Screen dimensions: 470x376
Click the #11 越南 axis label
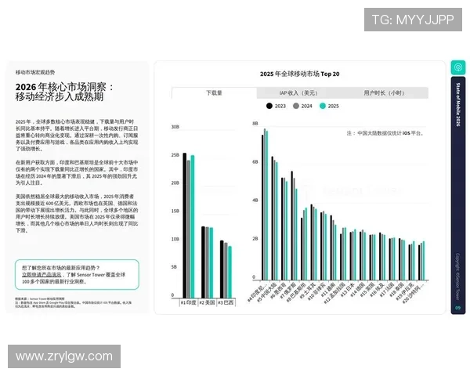pos(328,289)
